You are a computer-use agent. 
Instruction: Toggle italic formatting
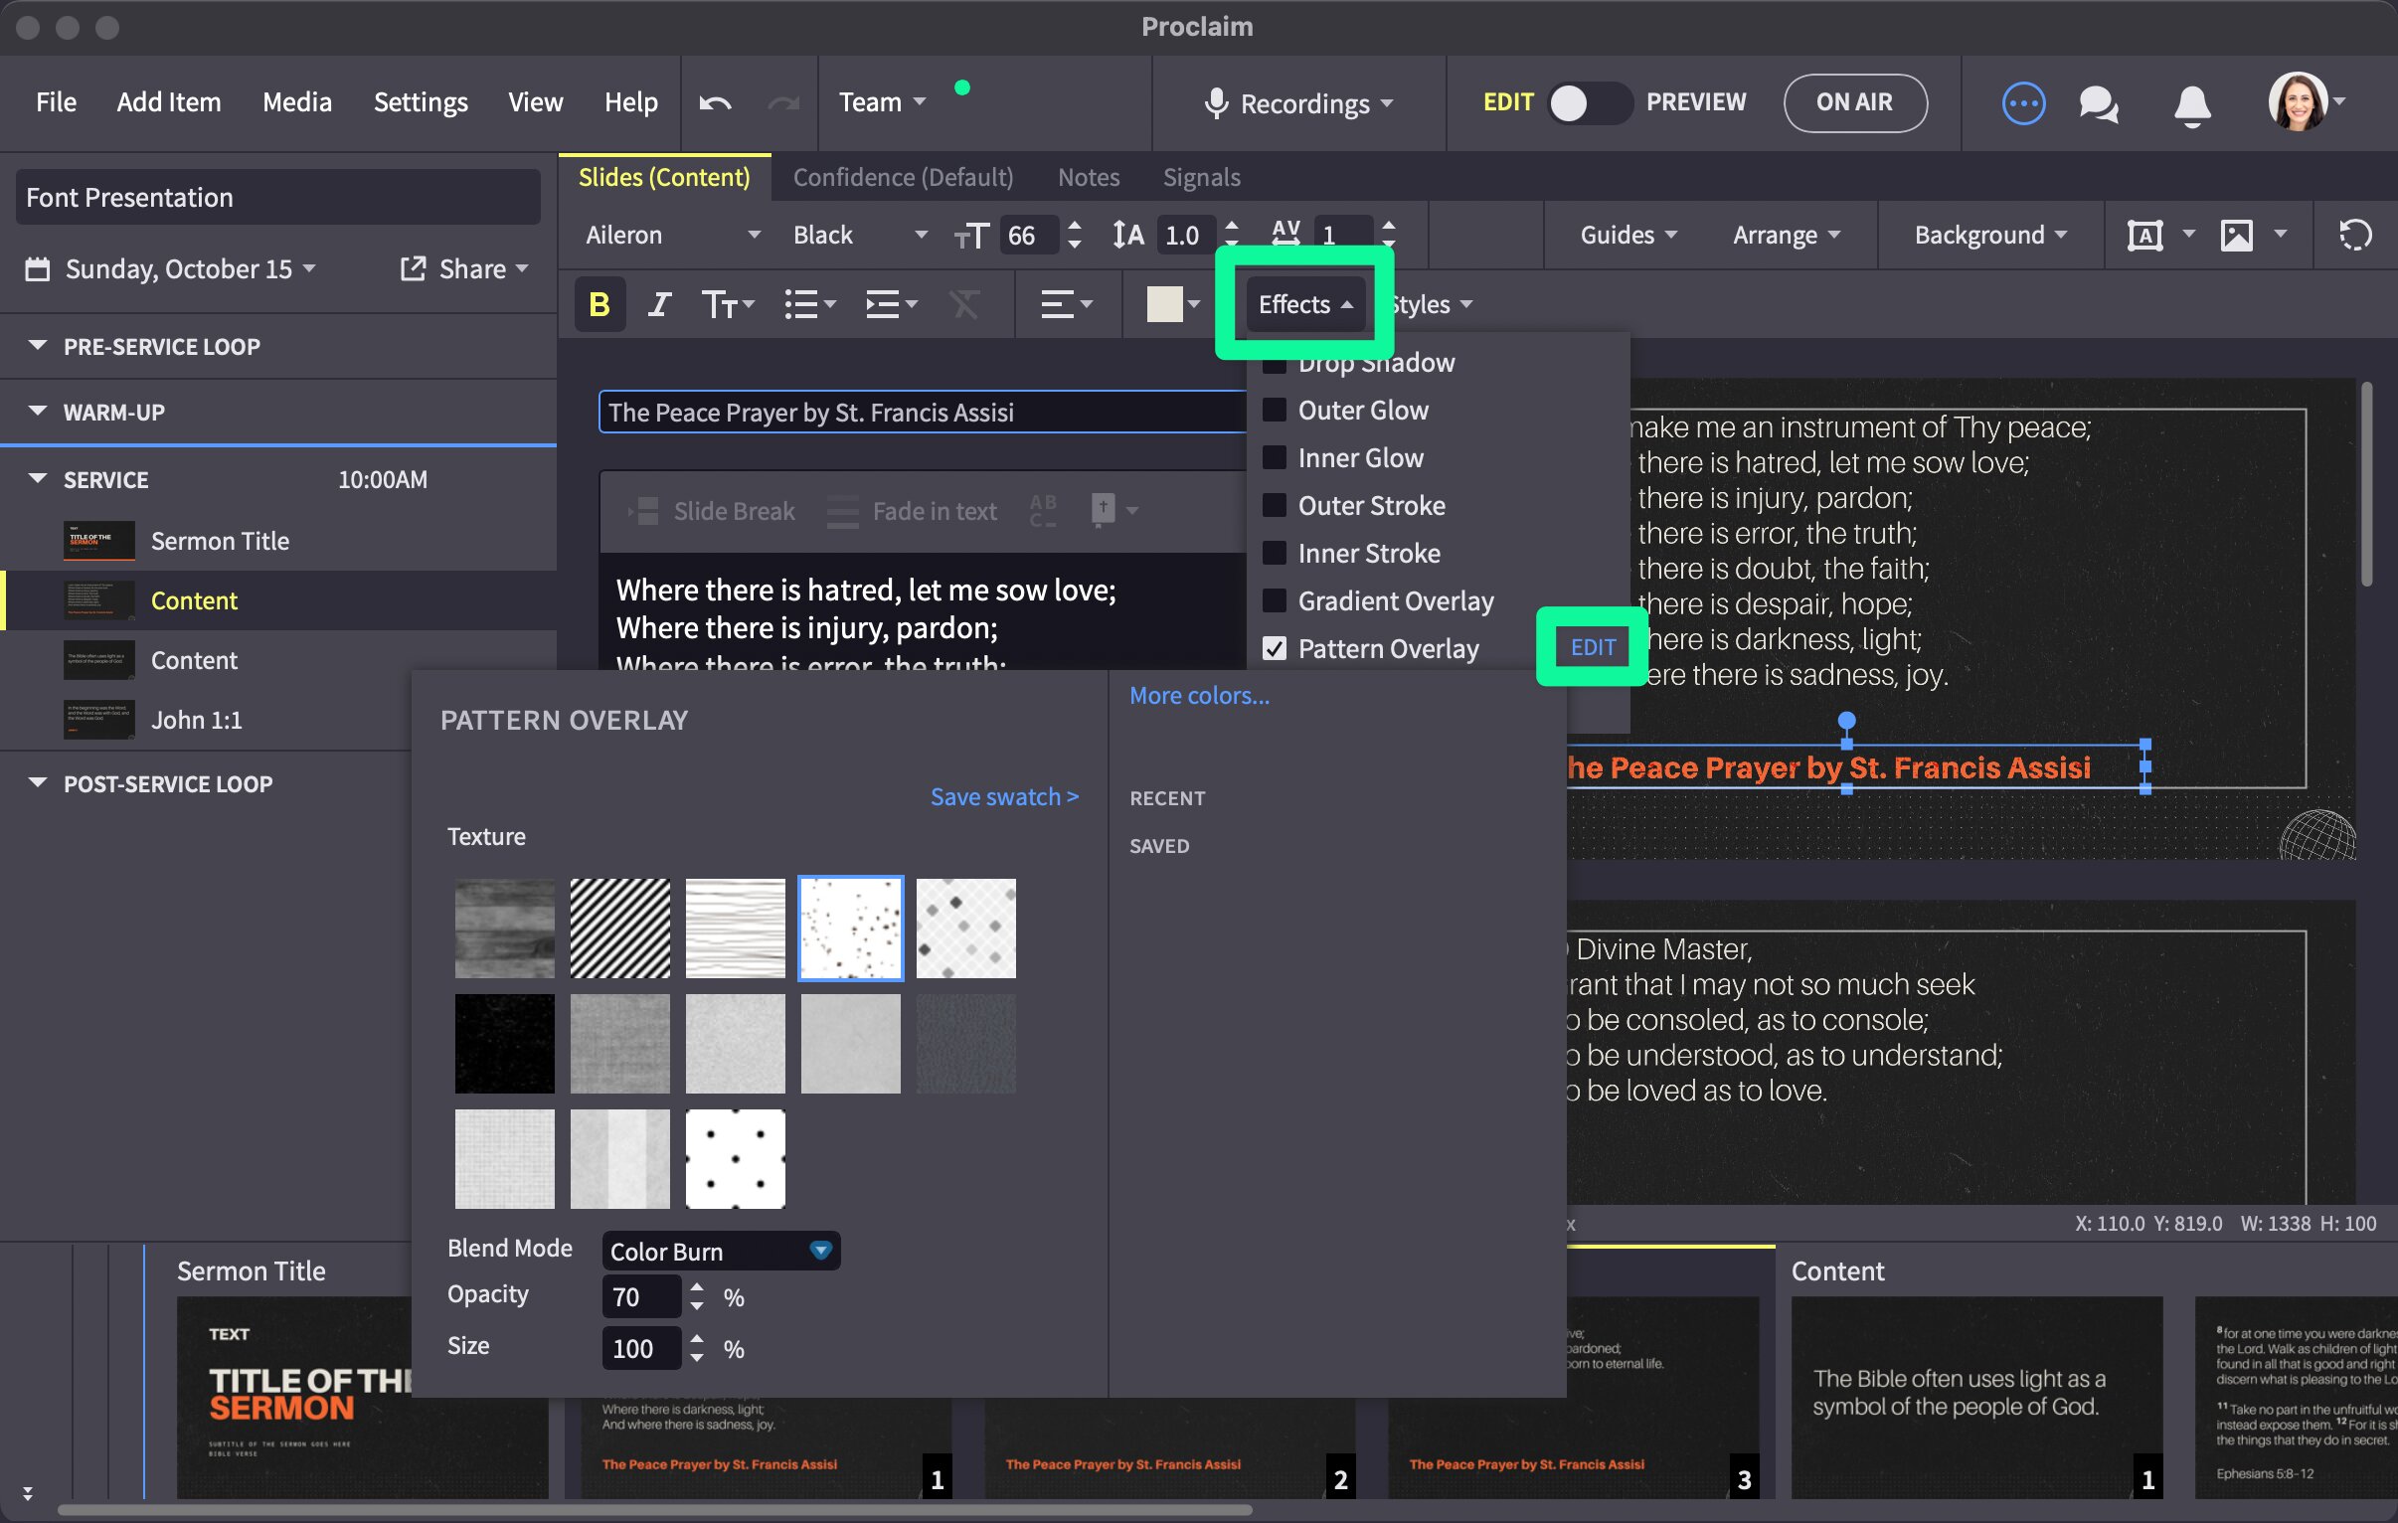659,304
